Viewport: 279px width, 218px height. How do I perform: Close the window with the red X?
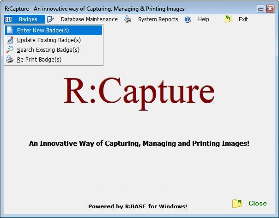(270, 9)
